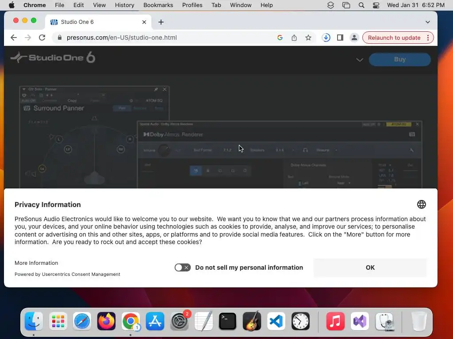Open Control Center in menu bar
Screen dimensions: 453x339
click(x=376, y=5)
